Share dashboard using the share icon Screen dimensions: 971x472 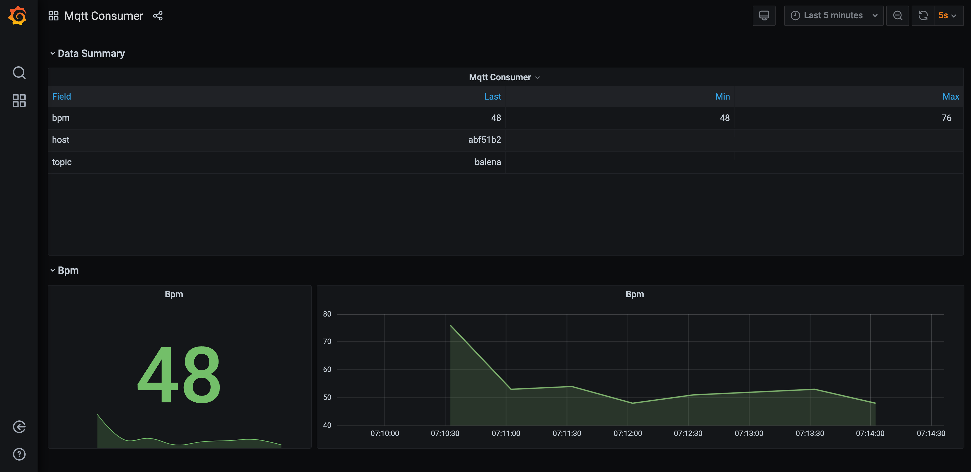pyautogui.click(x=158, y=16)
